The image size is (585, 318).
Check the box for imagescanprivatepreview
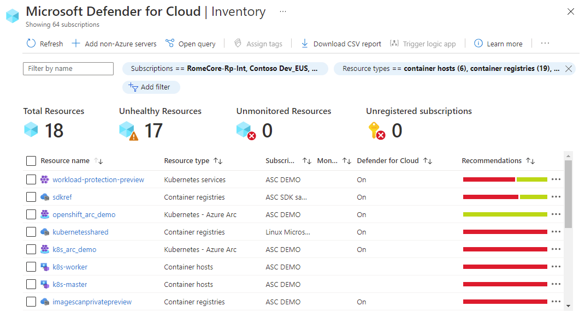(31, 302)
